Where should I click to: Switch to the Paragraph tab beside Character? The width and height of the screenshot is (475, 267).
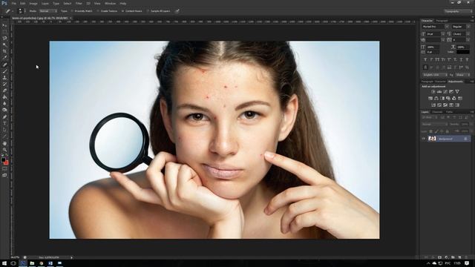pyautogui.click(x=442, y=21)
